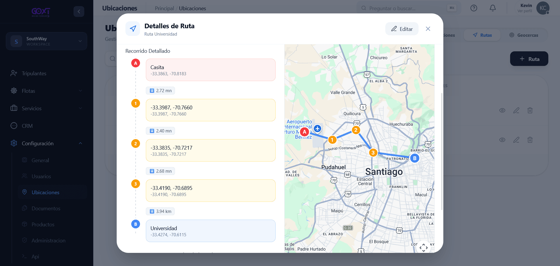Click the red A pin on the map
The height and width of the screenshot is (266, 560).
pos(304,132)
